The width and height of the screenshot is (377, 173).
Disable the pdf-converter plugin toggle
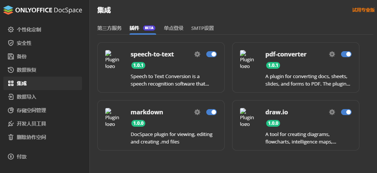click(x=346, y=54)
